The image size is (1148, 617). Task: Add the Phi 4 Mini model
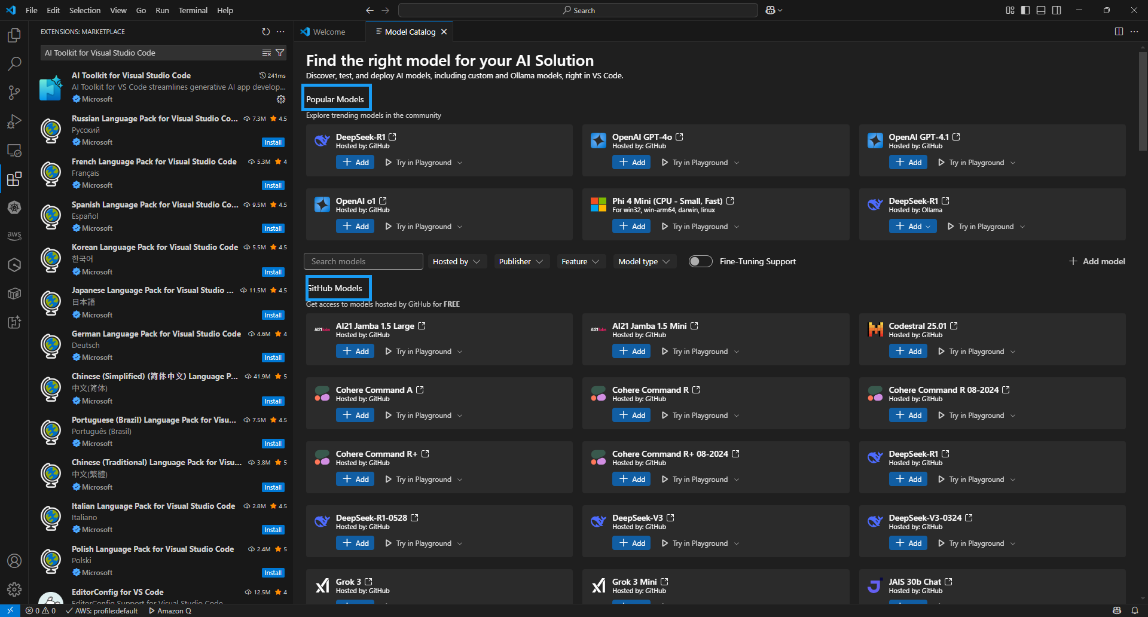coord(631,226)
